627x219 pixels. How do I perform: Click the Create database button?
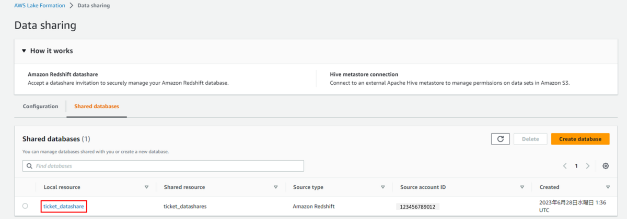point(580,139)
